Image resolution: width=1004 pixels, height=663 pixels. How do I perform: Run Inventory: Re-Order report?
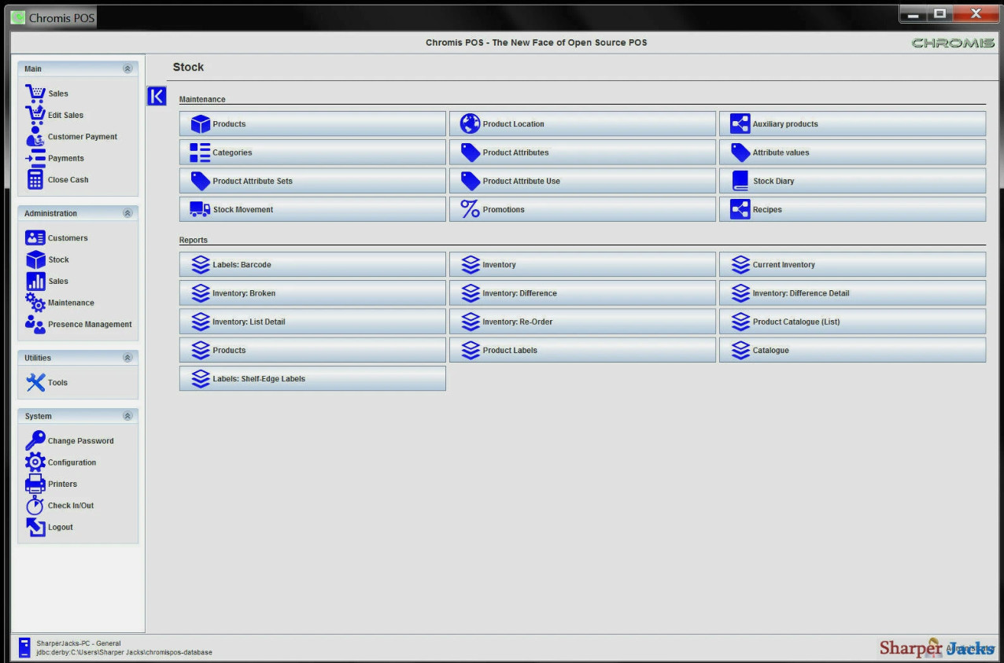[x=583, y=322]
